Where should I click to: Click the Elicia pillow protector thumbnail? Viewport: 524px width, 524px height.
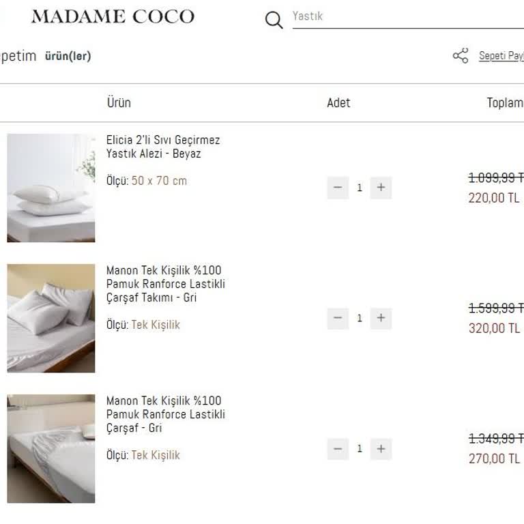point(51,188)
